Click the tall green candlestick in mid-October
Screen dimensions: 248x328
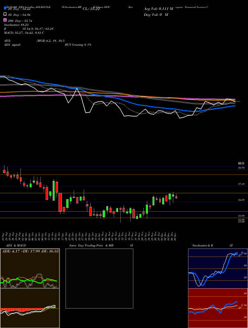[x=54, y=190]
